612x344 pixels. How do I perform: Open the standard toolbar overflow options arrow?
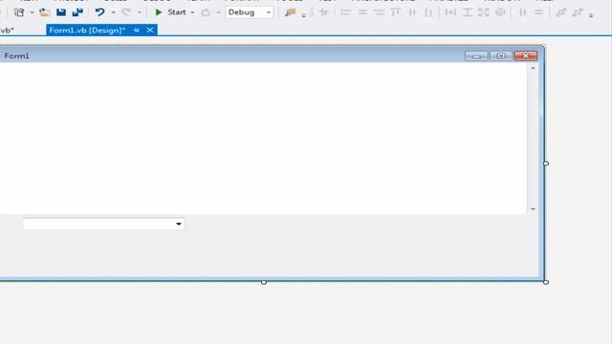click(304, 15)
